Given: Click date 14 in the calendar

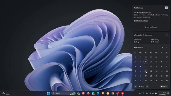Looking at the screenshot, I should tap(156, 71).
